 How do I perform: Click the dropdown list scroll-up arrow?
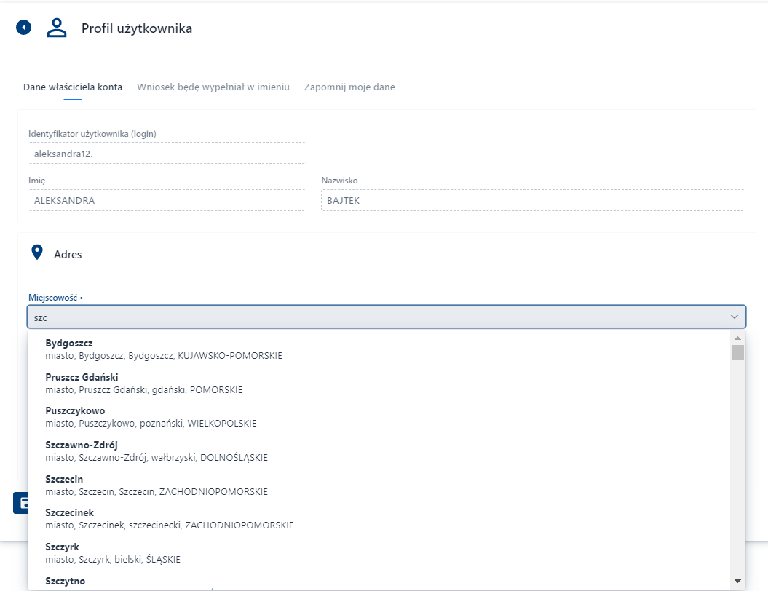[x=737, y=338]
